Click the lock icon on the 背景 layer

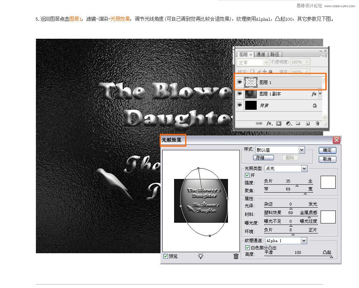pyautogui.click(x=314, y=105)
